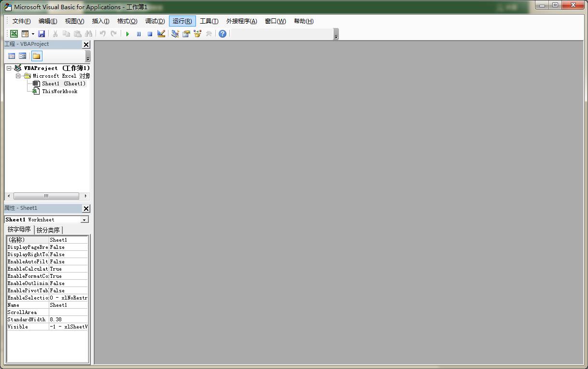
Task: Collapse the VBAProject (工作簿1) tree node
Action: pos(9,68)
